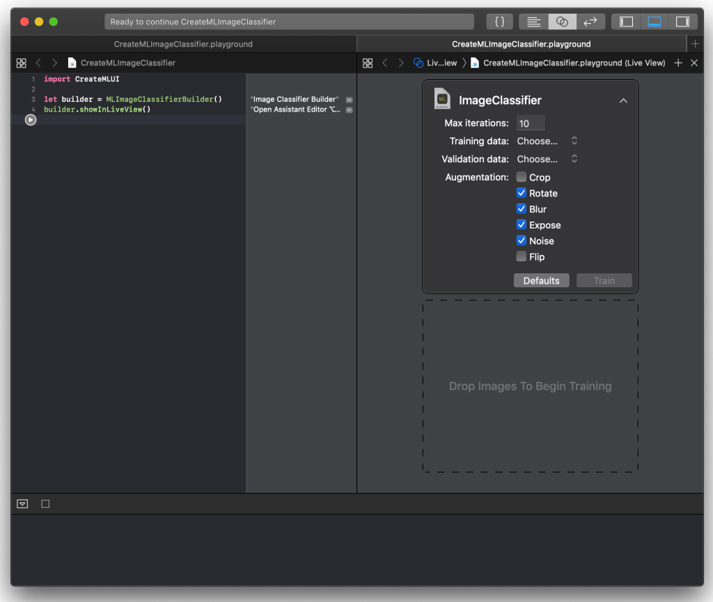Go back in the left editor history
Image resolution: width=713 pixels, height=602 pixels.
tap(39, 63)
